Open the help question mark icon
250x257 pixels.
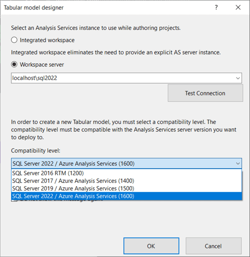coord(216,7)
